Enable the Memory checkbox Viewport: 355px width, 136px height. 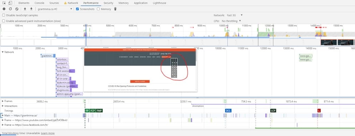coord(98,9)
